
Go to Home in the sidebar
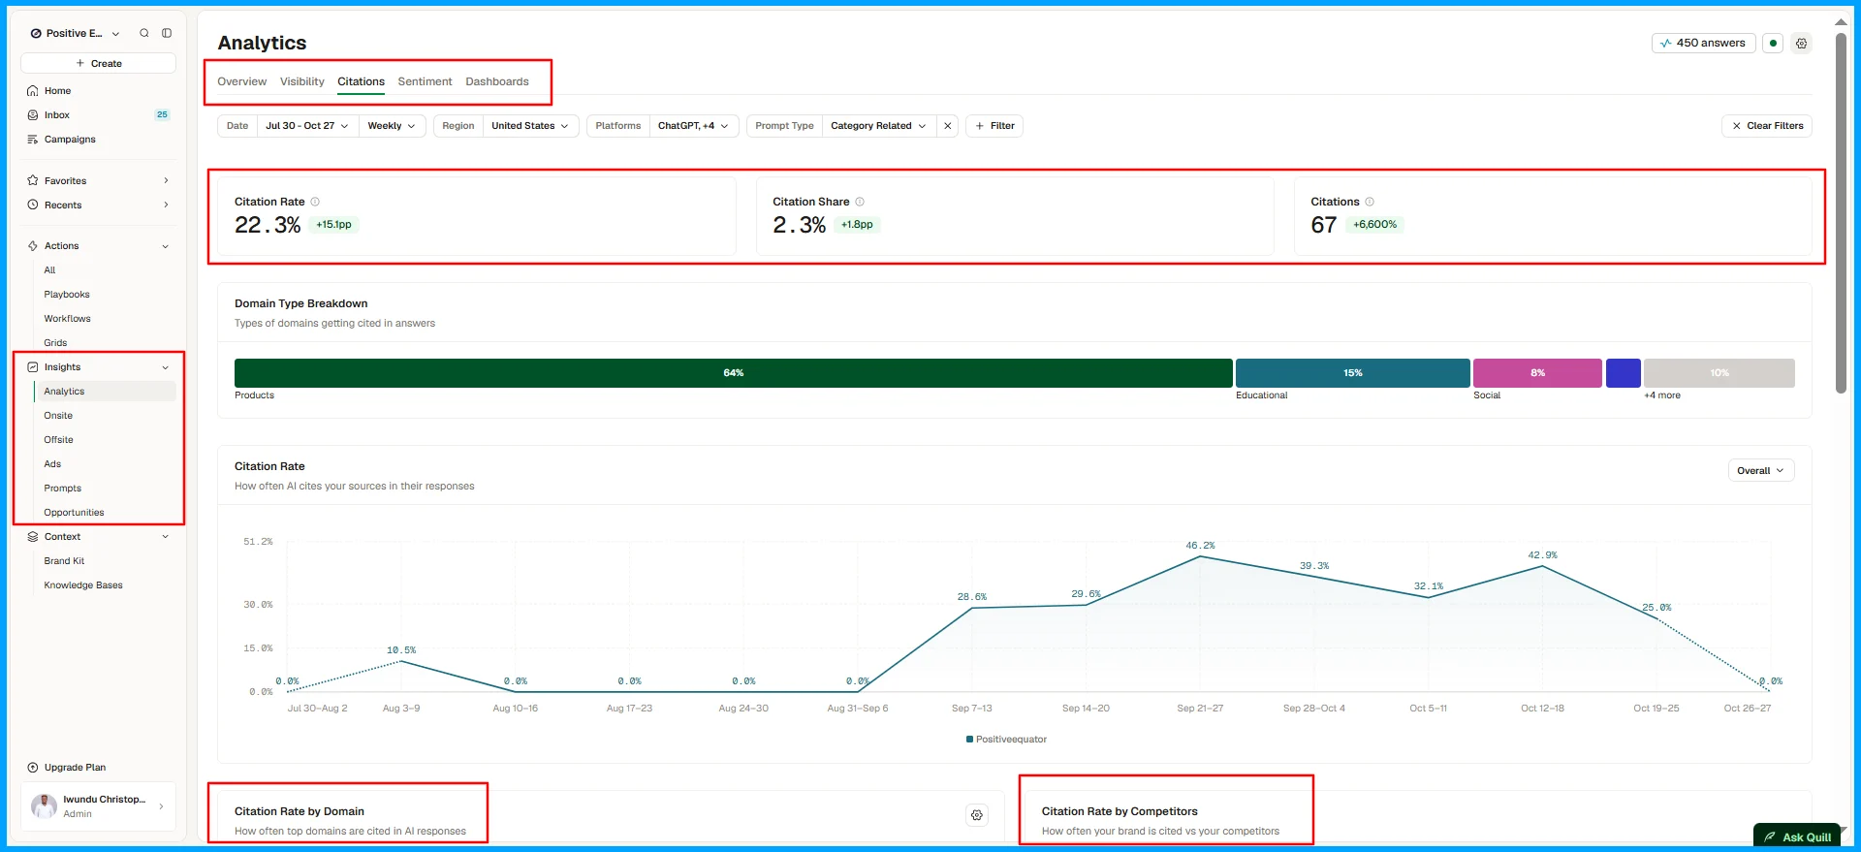point(98,91)
